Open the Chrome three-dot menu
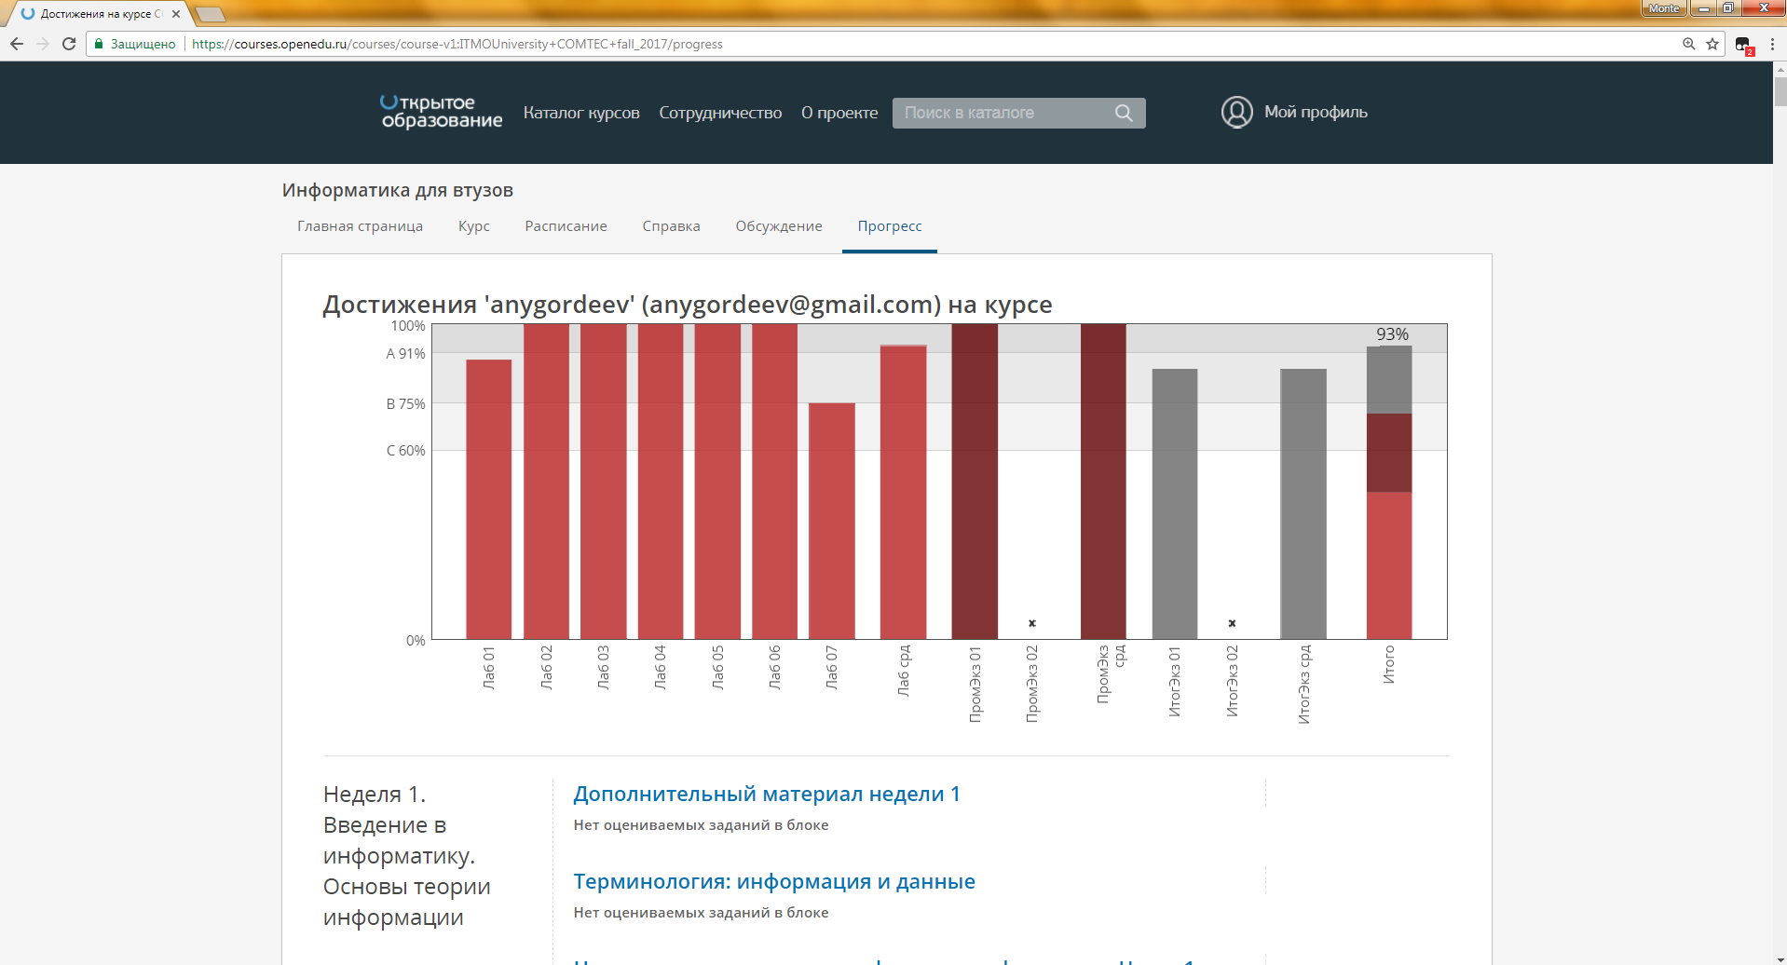 pyautogui.click(x=1772, y=44)
